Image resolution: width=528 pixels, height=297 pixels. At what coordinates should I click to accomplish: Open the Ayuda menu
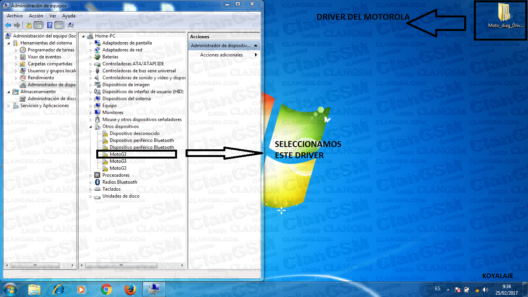pos(69,16)
